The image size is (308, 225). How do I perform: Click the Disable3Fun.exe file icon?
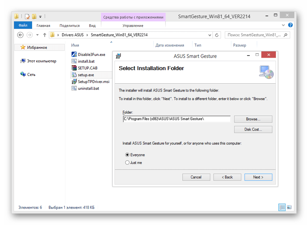click(74, 54)
